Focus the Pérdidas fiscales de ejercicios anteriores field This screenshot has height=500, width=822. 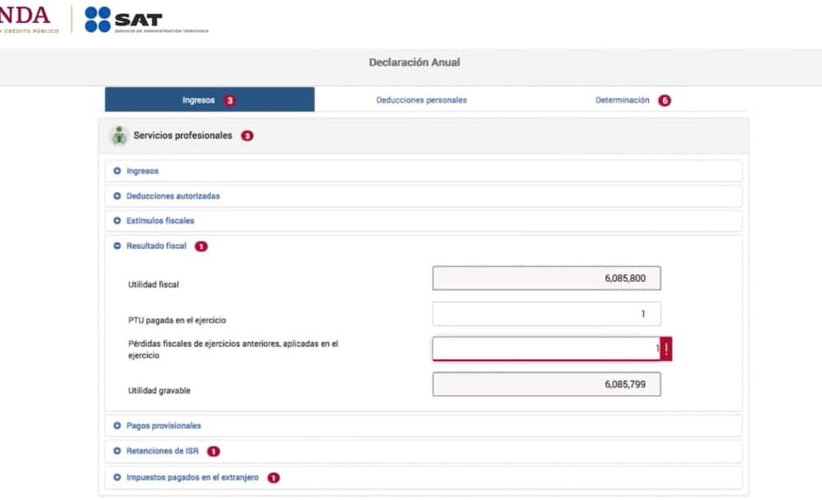pyautogui.click(x=546, y=349)
